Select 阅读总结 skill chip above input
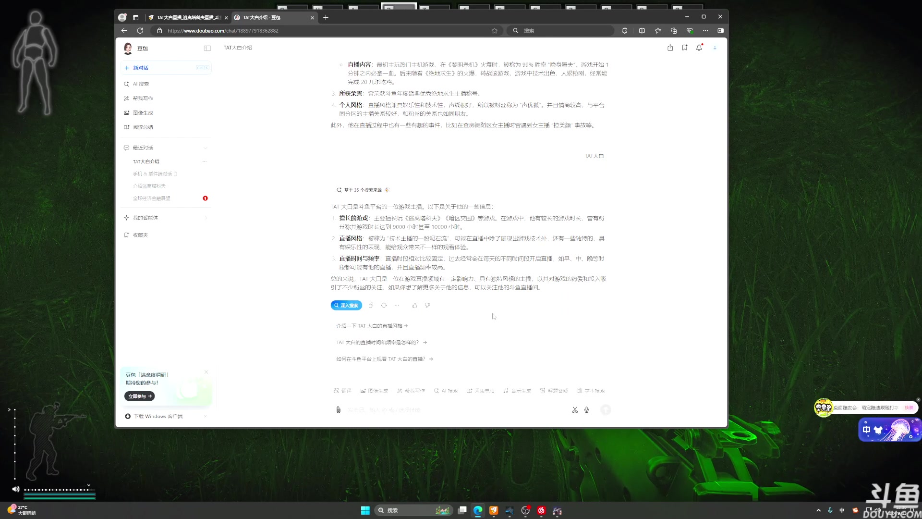This screenshot has width=922, height=519. 481,391
